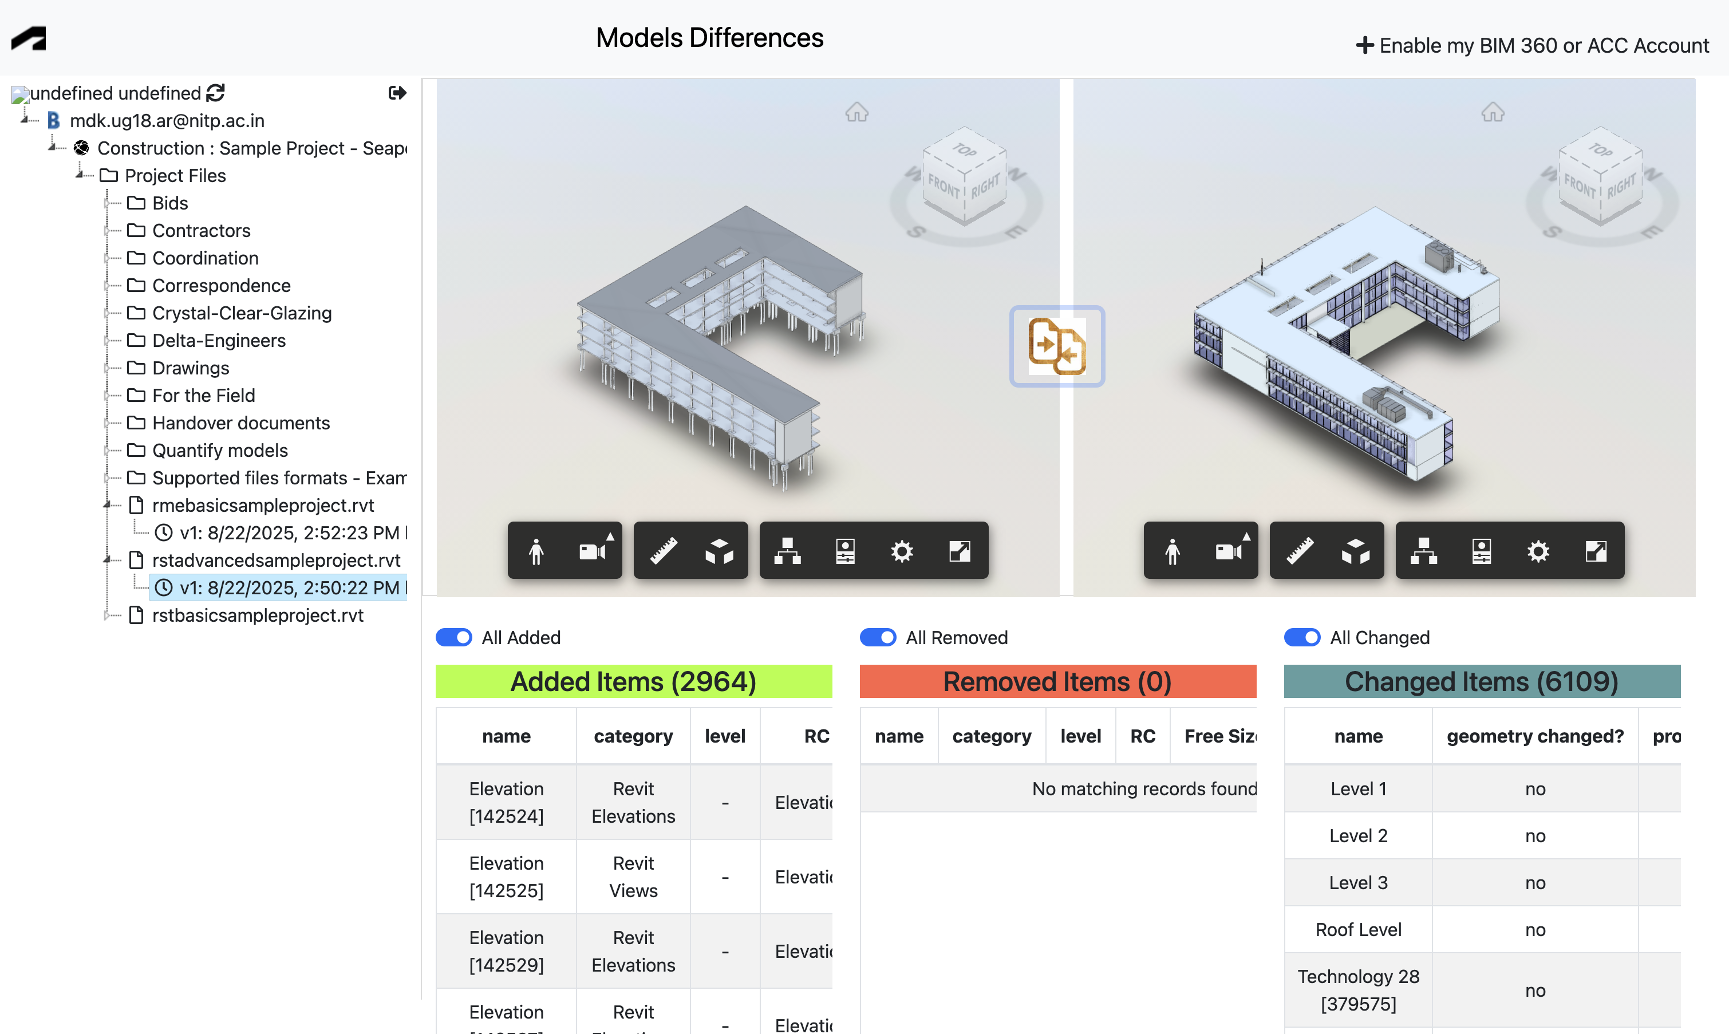Select Measure tool in right viewer
The image size is (1729, 1034).
(1299, 551)
